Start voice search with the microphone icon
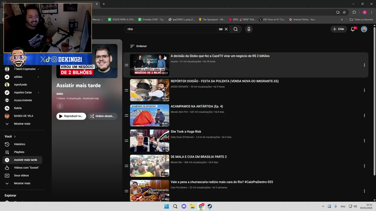The height and width of the screenshot is (211, 376). pyautogui.click(x=249, y=29)
